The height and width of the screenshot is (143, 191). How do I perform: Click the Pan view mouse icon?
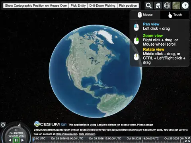(136, 27)
